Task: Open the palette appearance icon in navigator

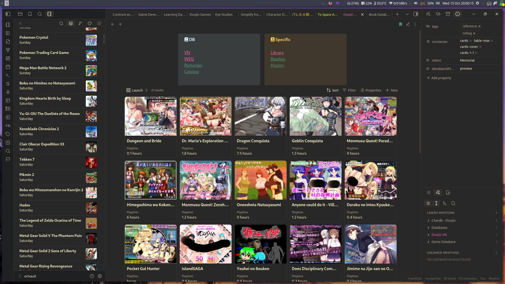Action: tap(90, 23)
